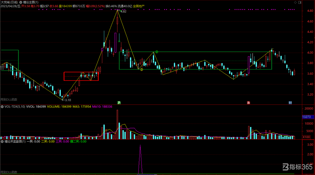Click the circled 3 marker on chart
This screenshot has width=315, height=175.
click(141, 69)
